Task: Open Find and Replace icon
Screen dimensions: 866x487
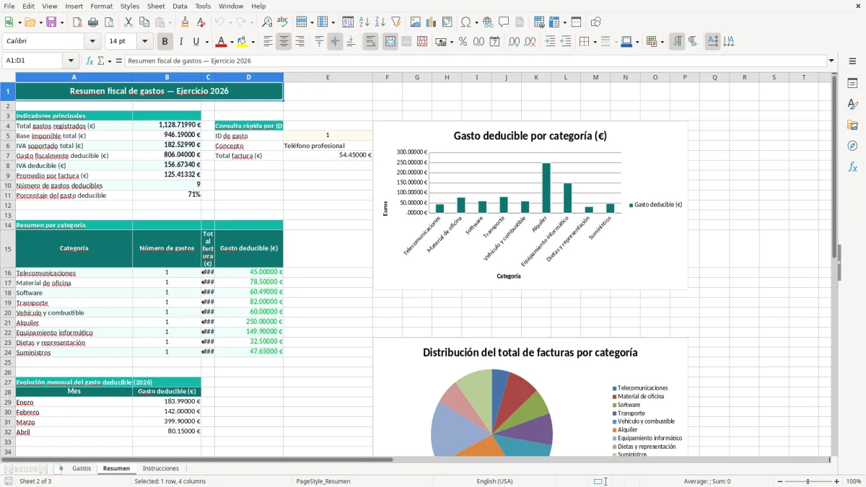Action: (267, 22)
